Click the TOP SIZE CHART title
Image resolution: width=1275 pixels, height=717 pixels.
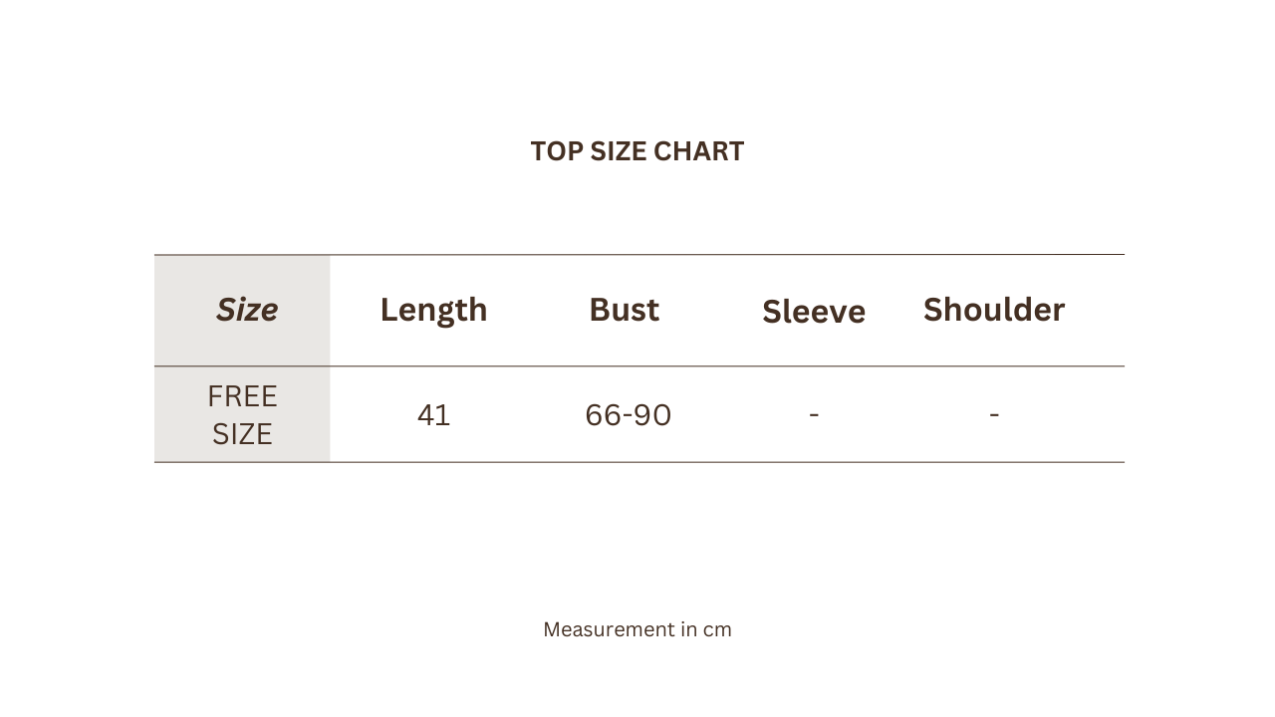tap(637, 151)
